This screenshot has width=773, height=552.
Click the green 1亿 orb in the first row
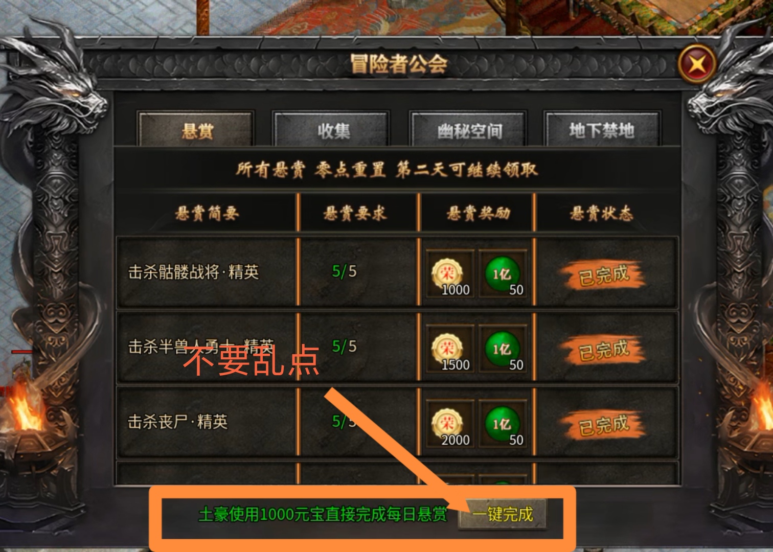pyautogui.click(x=502, y=274)
